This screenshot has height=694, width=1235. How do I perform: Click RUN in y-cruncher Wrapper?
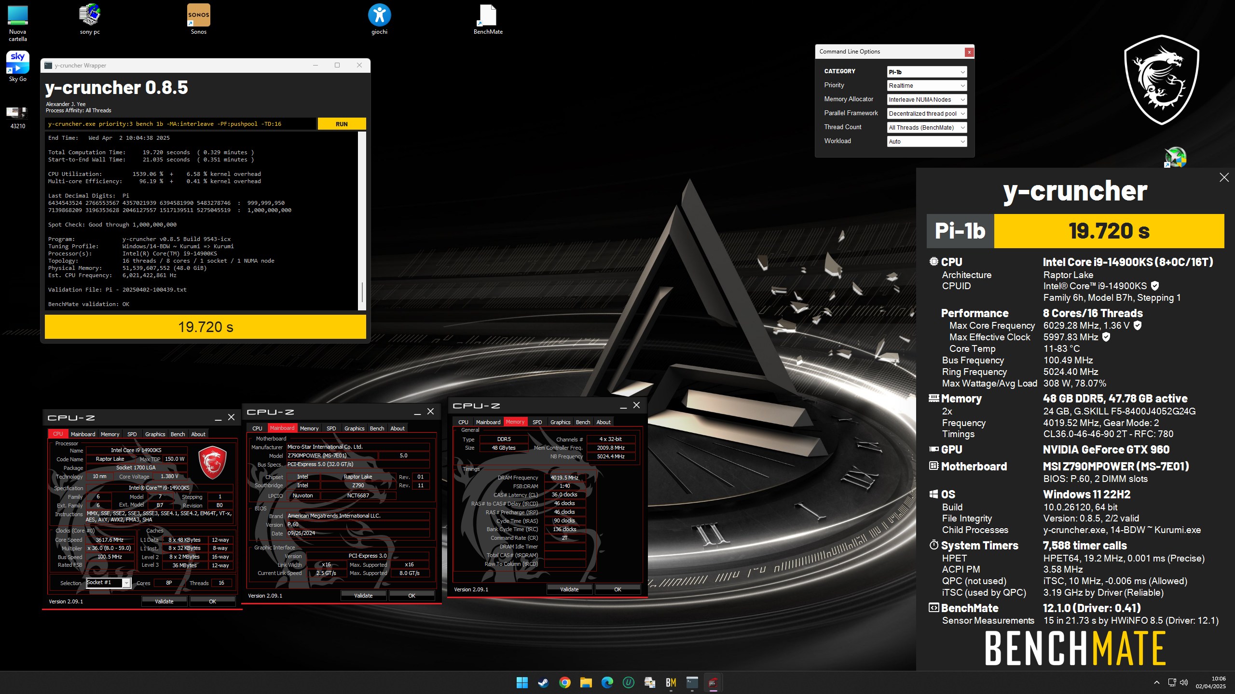[x=342, y=124]
